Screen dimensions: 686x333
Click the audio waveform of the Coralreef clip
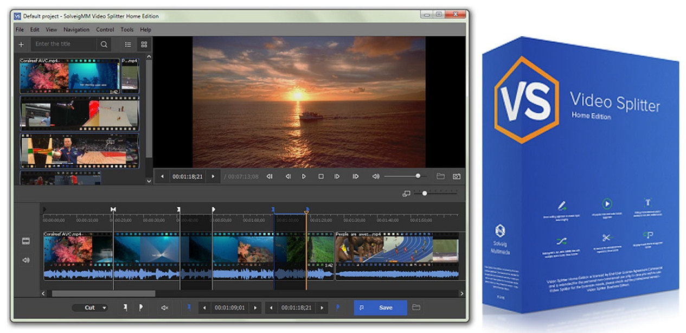click(188, 273)
